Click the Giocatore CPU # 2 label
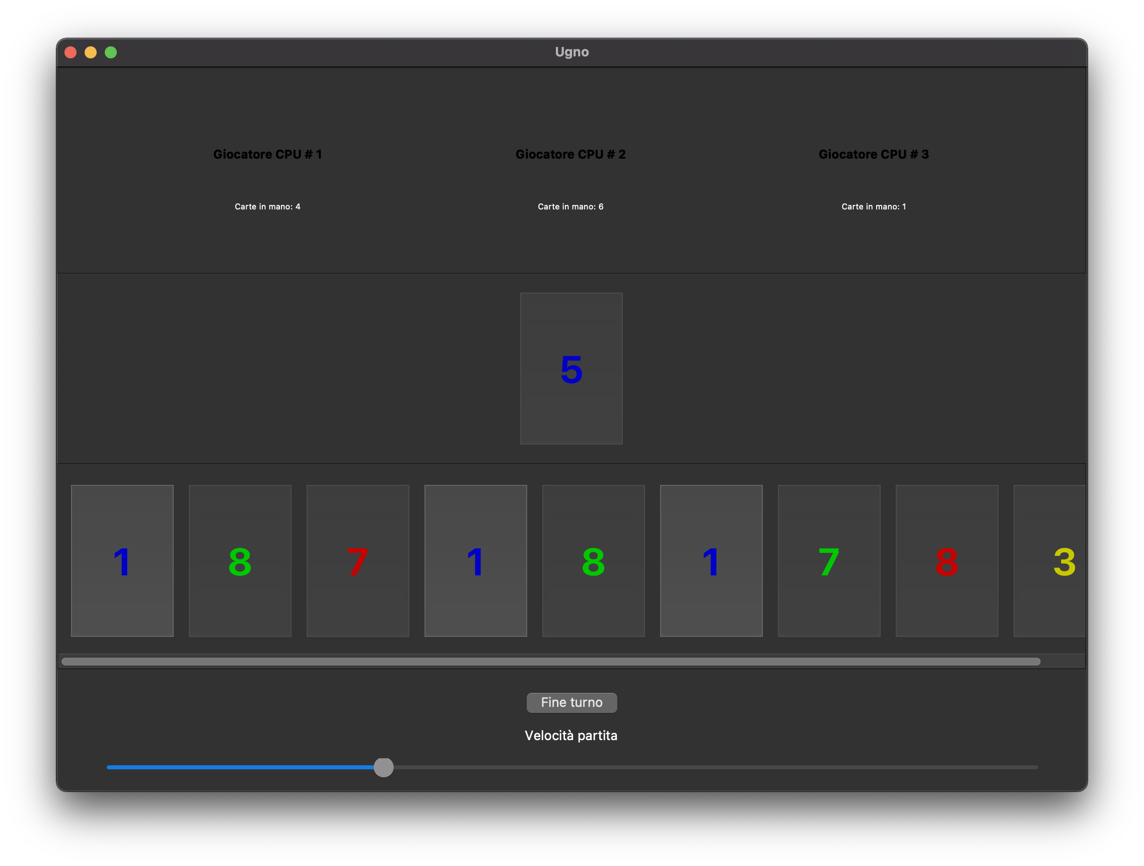Screen dimensions: 1144x866 point(570,154)
